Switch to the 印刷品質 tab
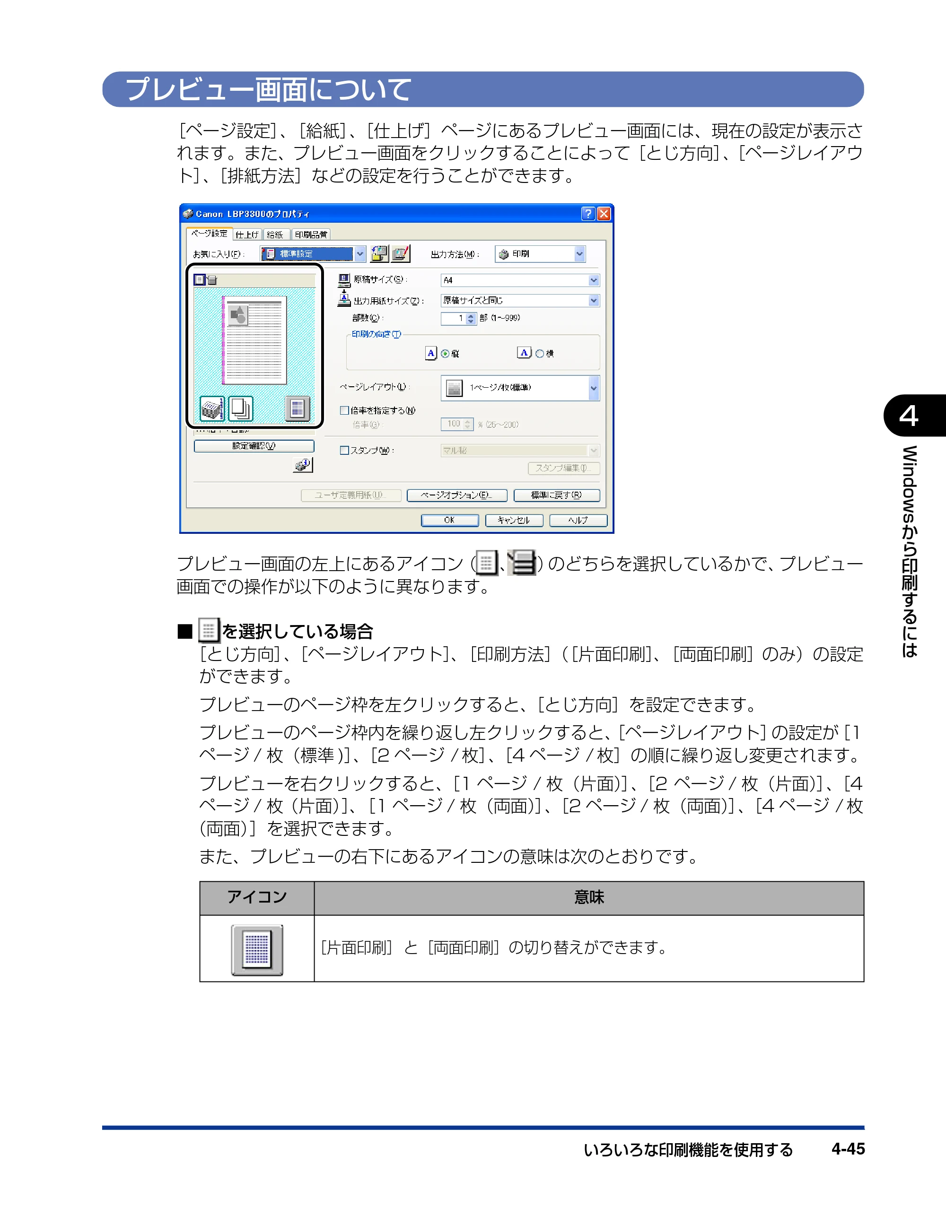Image resolution: width=946 pixels, height=1216 pixels. point(311,235)
